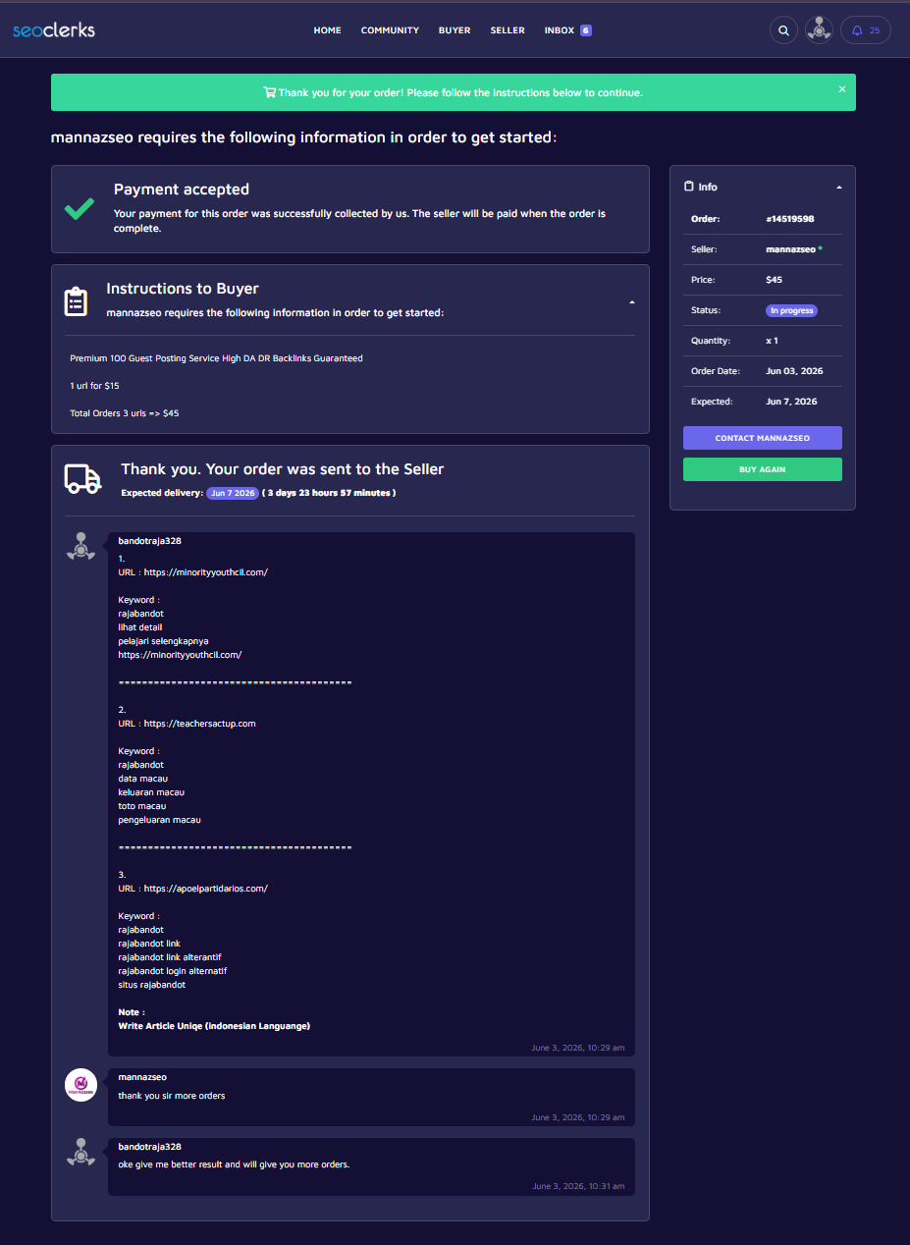Click bandotraja328 username on first message

(x=149, y=541)
